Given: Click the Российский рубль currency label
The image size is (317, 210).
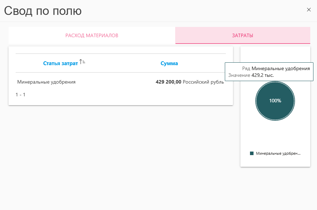Looking at the screenshot, I should point(203,82).
